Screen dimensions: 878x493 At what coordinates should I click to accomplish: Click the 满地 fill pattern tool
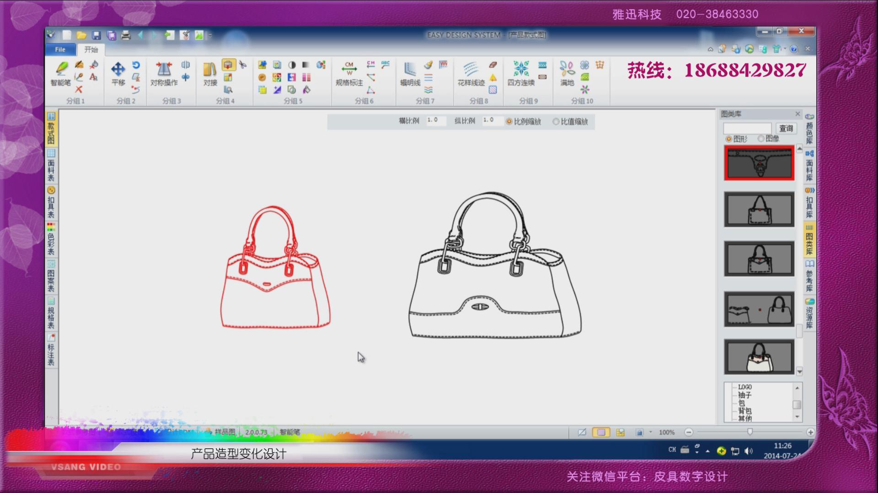567,73
